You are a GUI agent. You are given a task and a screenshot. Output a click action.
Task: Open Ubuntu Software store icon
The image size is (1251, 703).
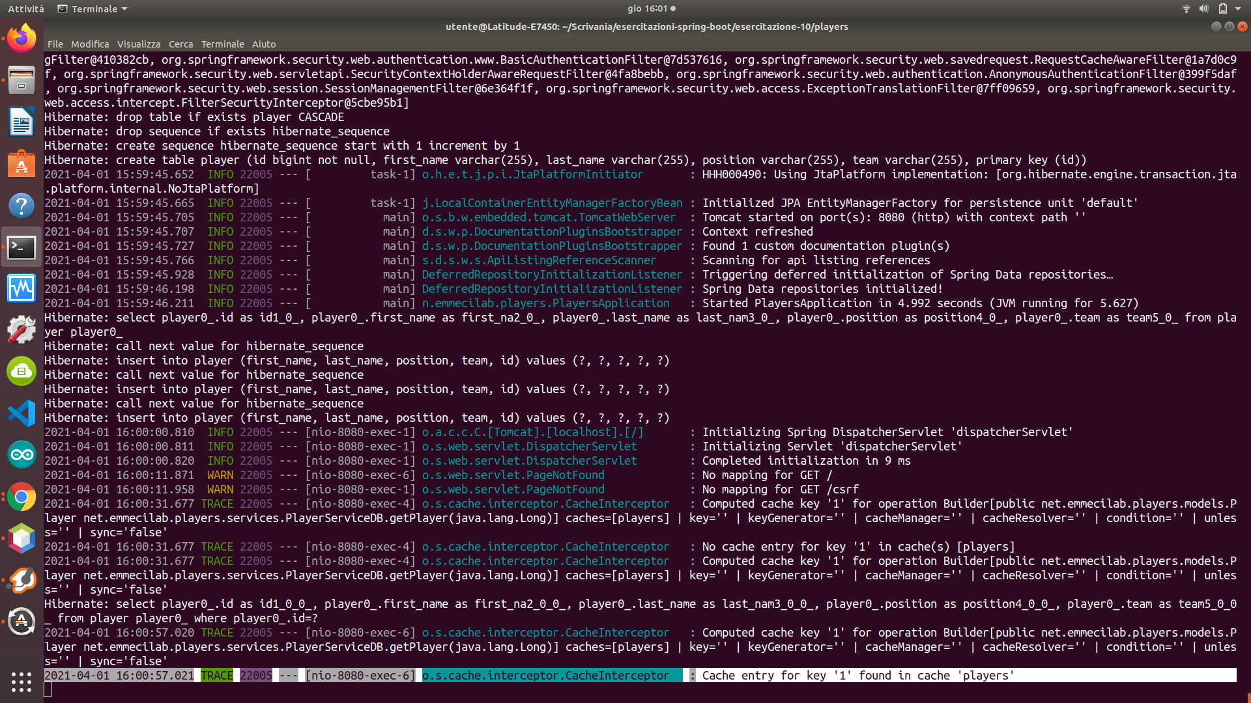(22, 163)
